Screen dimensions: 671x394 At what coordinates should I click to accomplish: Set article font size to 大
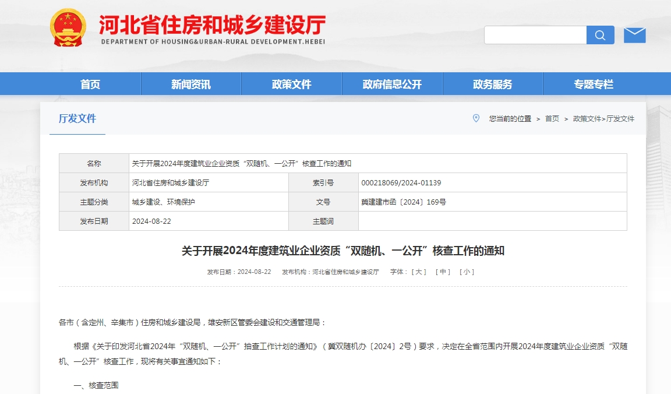coord(421,271)
